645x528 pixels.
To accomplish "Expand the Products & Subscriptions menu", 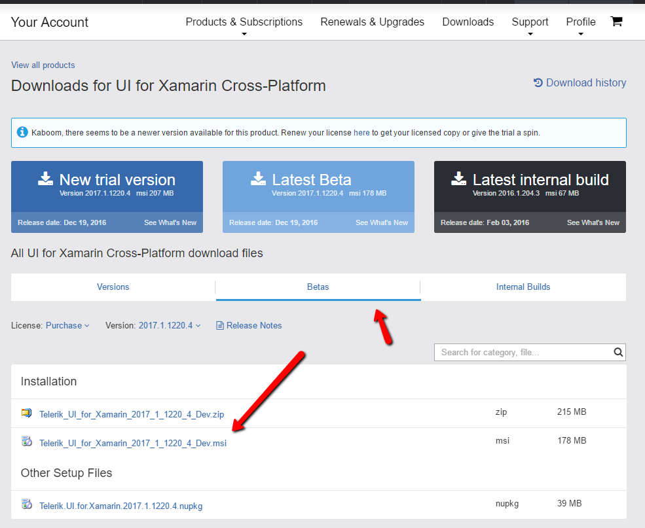I will [x=244, y=22].
